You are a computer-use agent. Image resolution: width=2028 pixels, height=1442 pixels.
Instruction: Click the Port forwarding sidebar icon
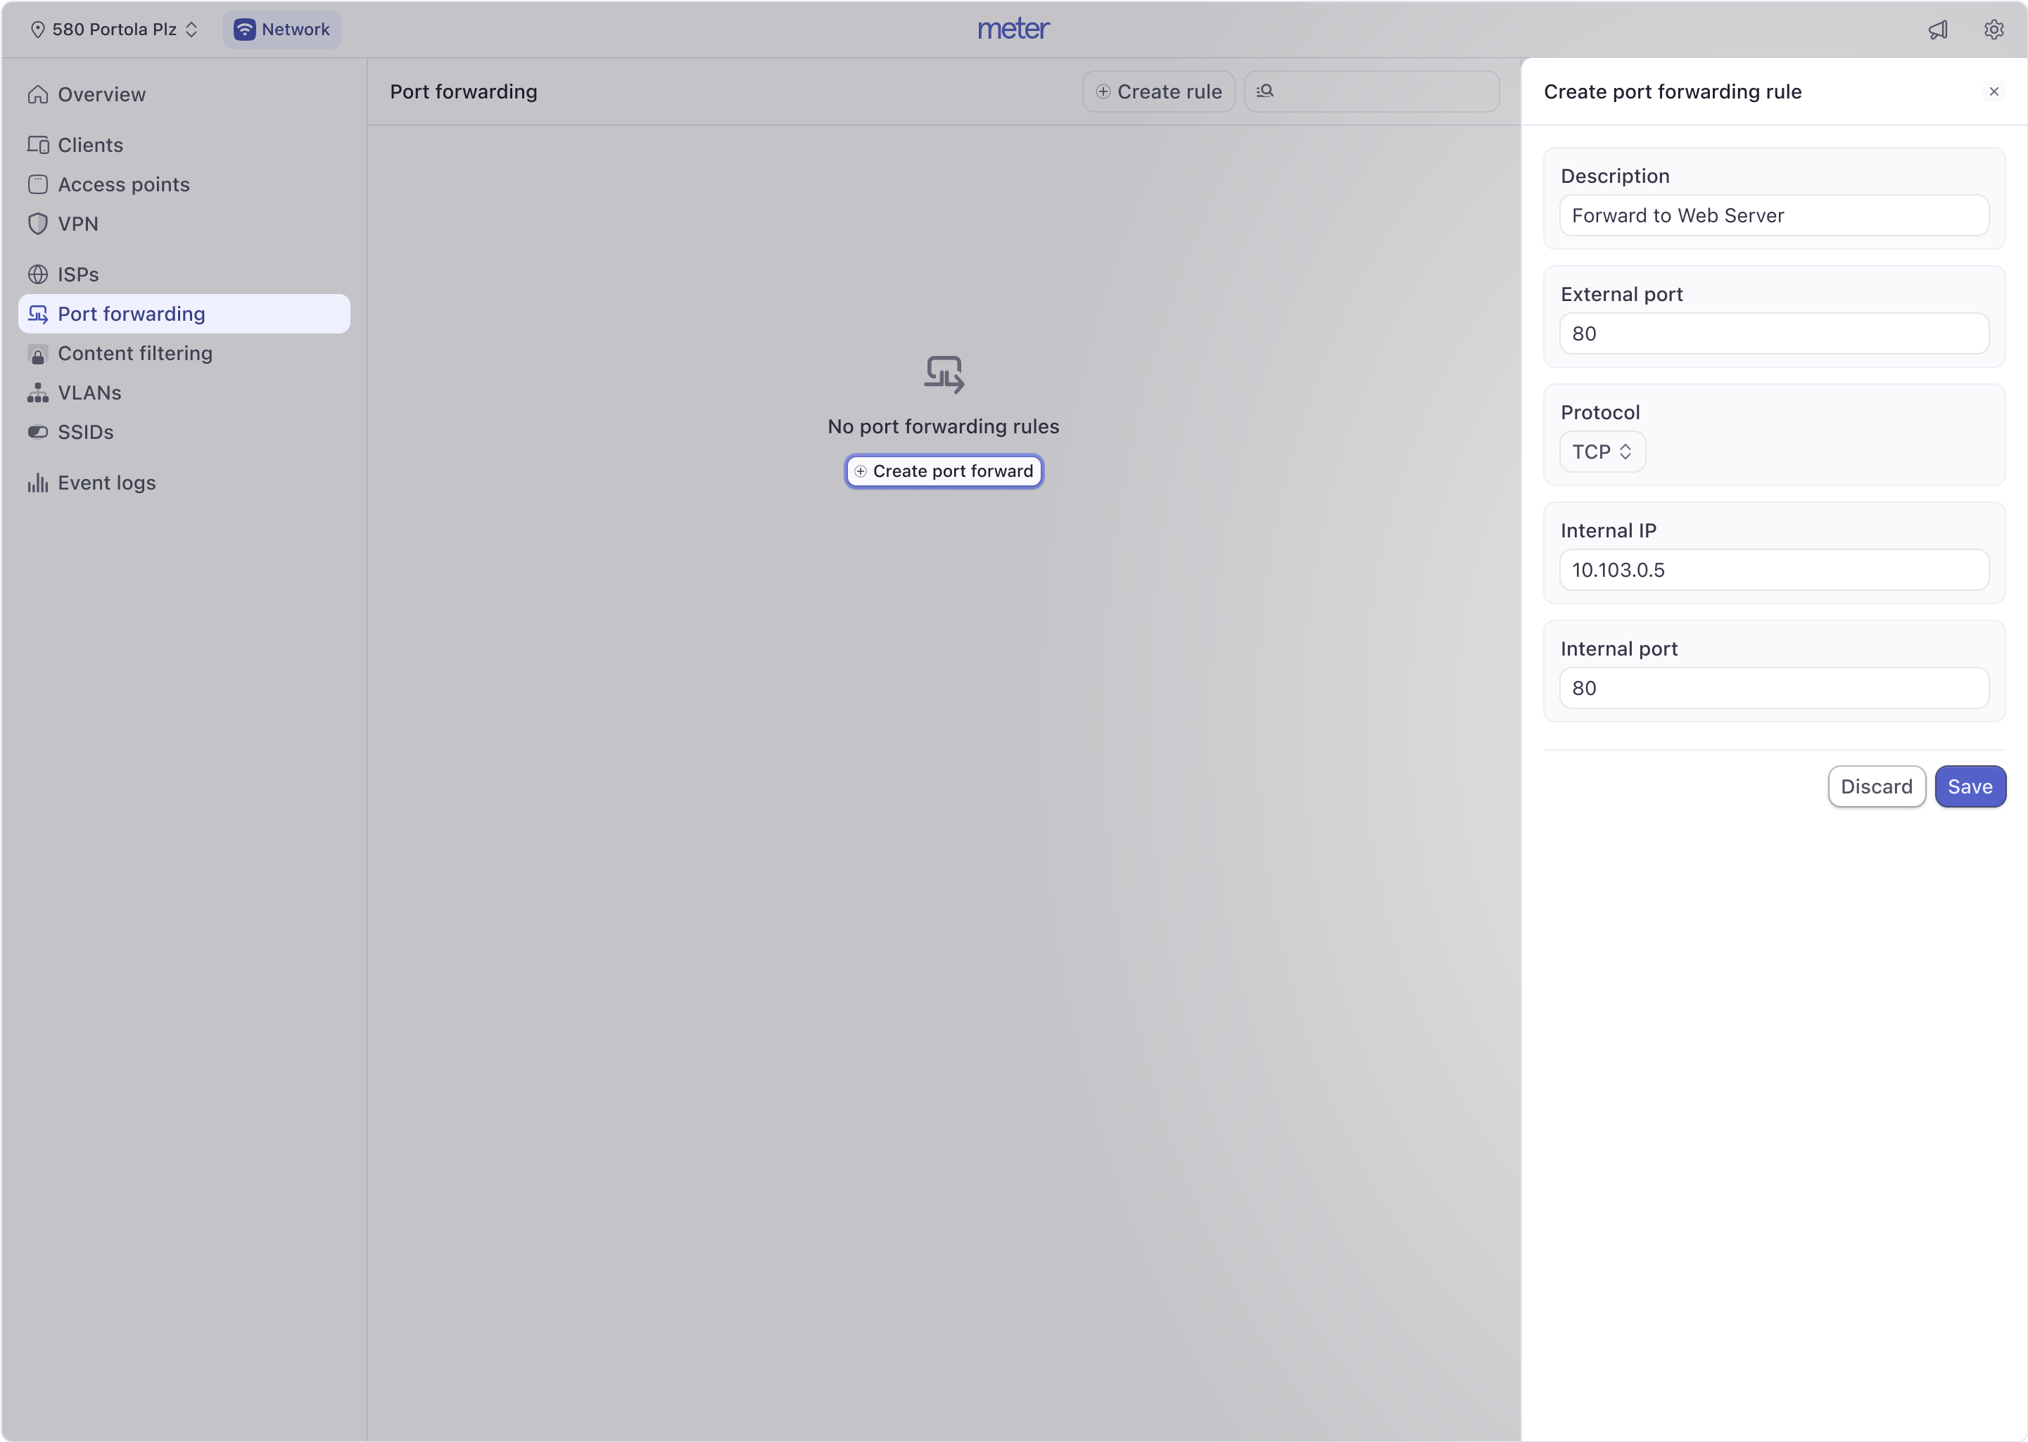point(37,314)
